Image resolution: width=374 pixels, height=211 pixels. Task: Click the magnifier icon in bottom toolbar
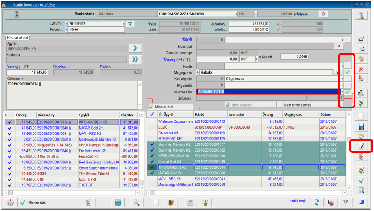pyautogui.click(x=137, y=202)
